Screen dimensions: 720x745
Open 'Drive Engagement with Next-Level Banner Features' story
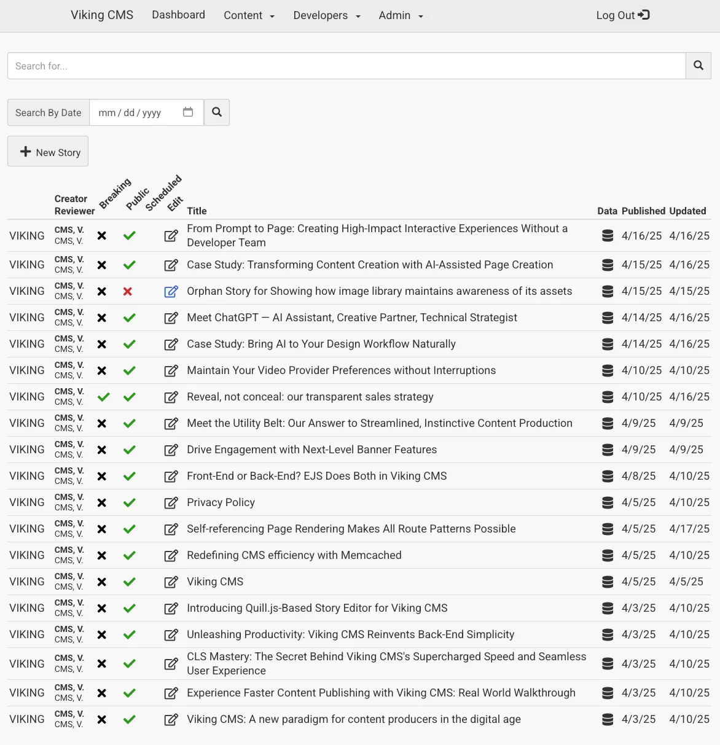tap(311, 450)
